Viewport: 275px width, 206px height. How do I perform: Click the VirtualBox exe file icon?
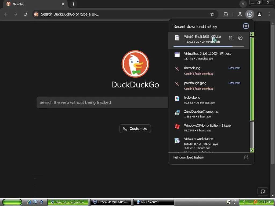pos(177,55)
